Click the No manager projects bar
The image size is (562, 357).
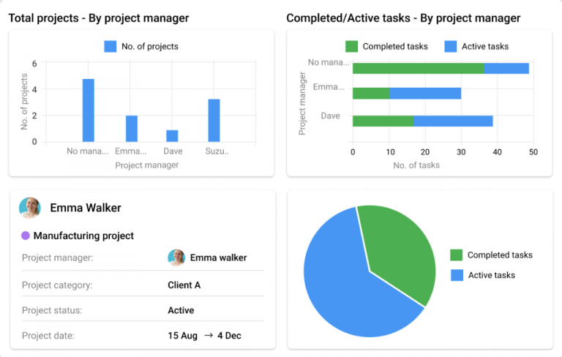[x=88, y=110]
